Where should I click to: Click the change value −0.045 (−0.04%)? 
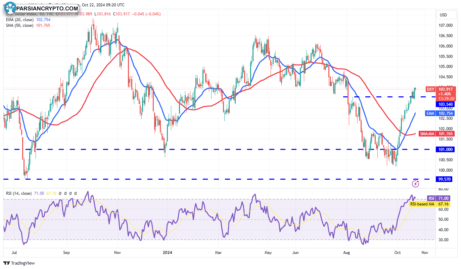click(146, 14)
